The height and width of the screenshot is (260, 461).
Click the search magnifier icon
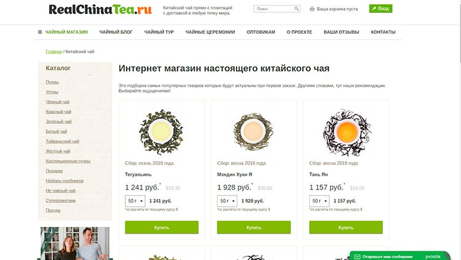296,9
